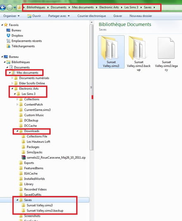This screenshot has width=182, height=221.
Task: Click Graver in the toolbar
Action: 117,16
